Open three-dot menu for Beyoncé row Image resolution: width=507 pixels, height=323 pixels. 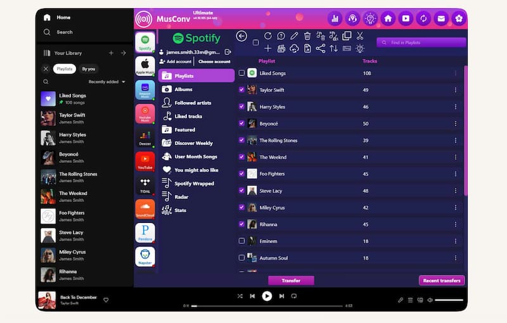(x=456, y=123)
